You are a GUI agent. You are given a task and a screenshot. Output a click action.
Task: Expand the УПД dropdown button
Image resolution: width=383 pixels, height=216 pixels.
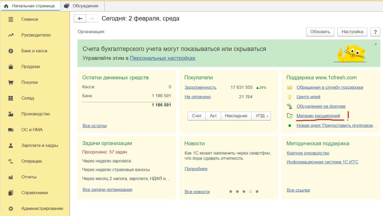pyautogui.click(x=261, y=116)
